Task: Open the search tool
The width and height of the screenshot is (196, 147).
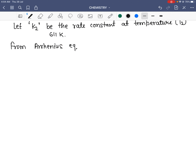Action: pyautogui.click(x=20, y=8)
